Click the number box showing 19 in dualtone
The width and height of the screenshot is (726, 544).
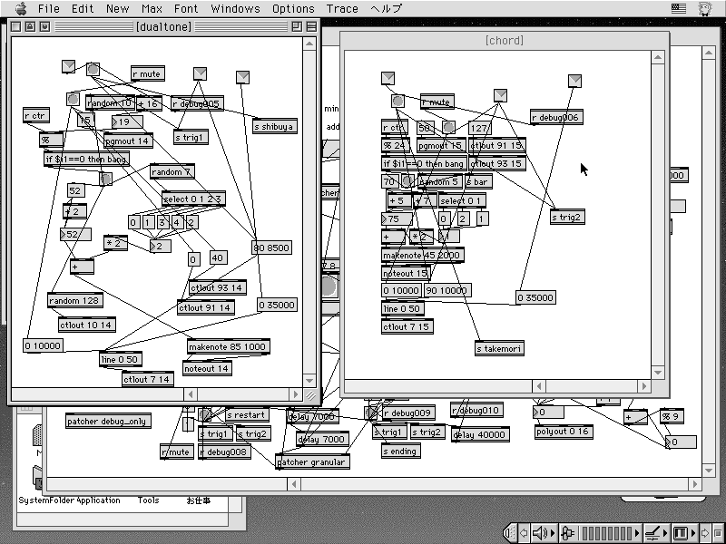point(127,122)
